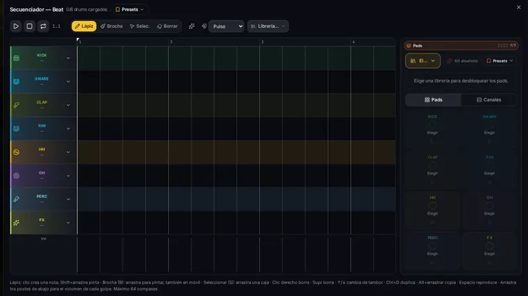Select the KICK track label
Image resolution: width=528 pixels, height=296 pixels.
[x=42, y=55]
